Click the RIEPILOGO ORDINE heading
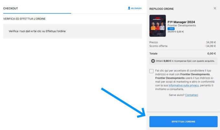The image size is (220, 130). pos(162,8)
